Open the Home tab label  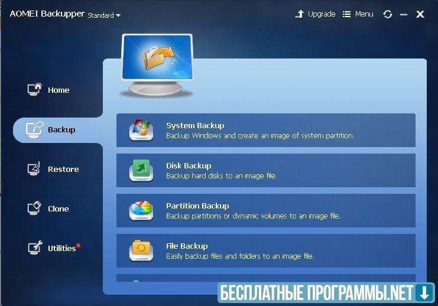coord(59,90)
